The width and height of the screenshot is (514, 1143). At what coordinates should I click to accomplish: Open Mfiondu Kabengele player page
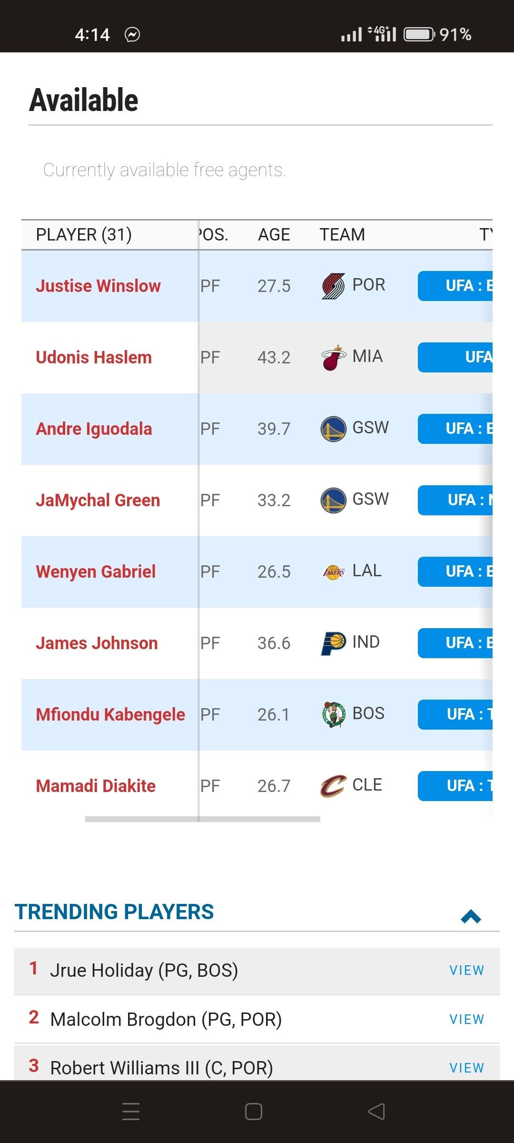click(x=110, y=715)
